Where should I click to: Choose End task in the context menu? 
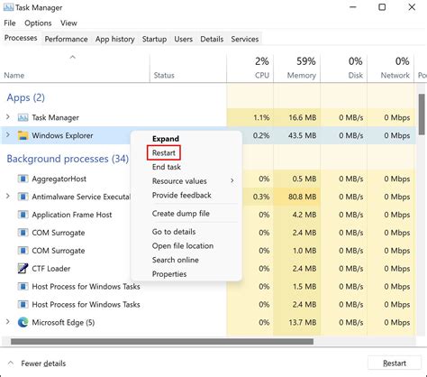click(x=167, y=167)
